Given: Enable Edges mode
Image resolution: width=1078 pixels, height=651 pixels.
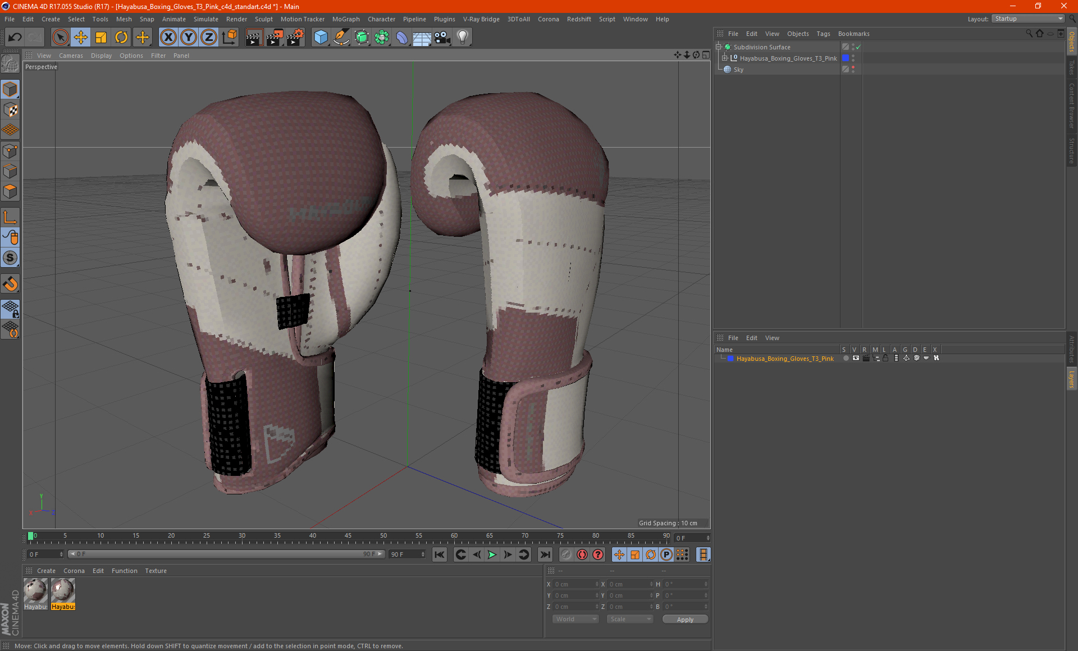Looking at the screenshot, I should pos(10,171).
